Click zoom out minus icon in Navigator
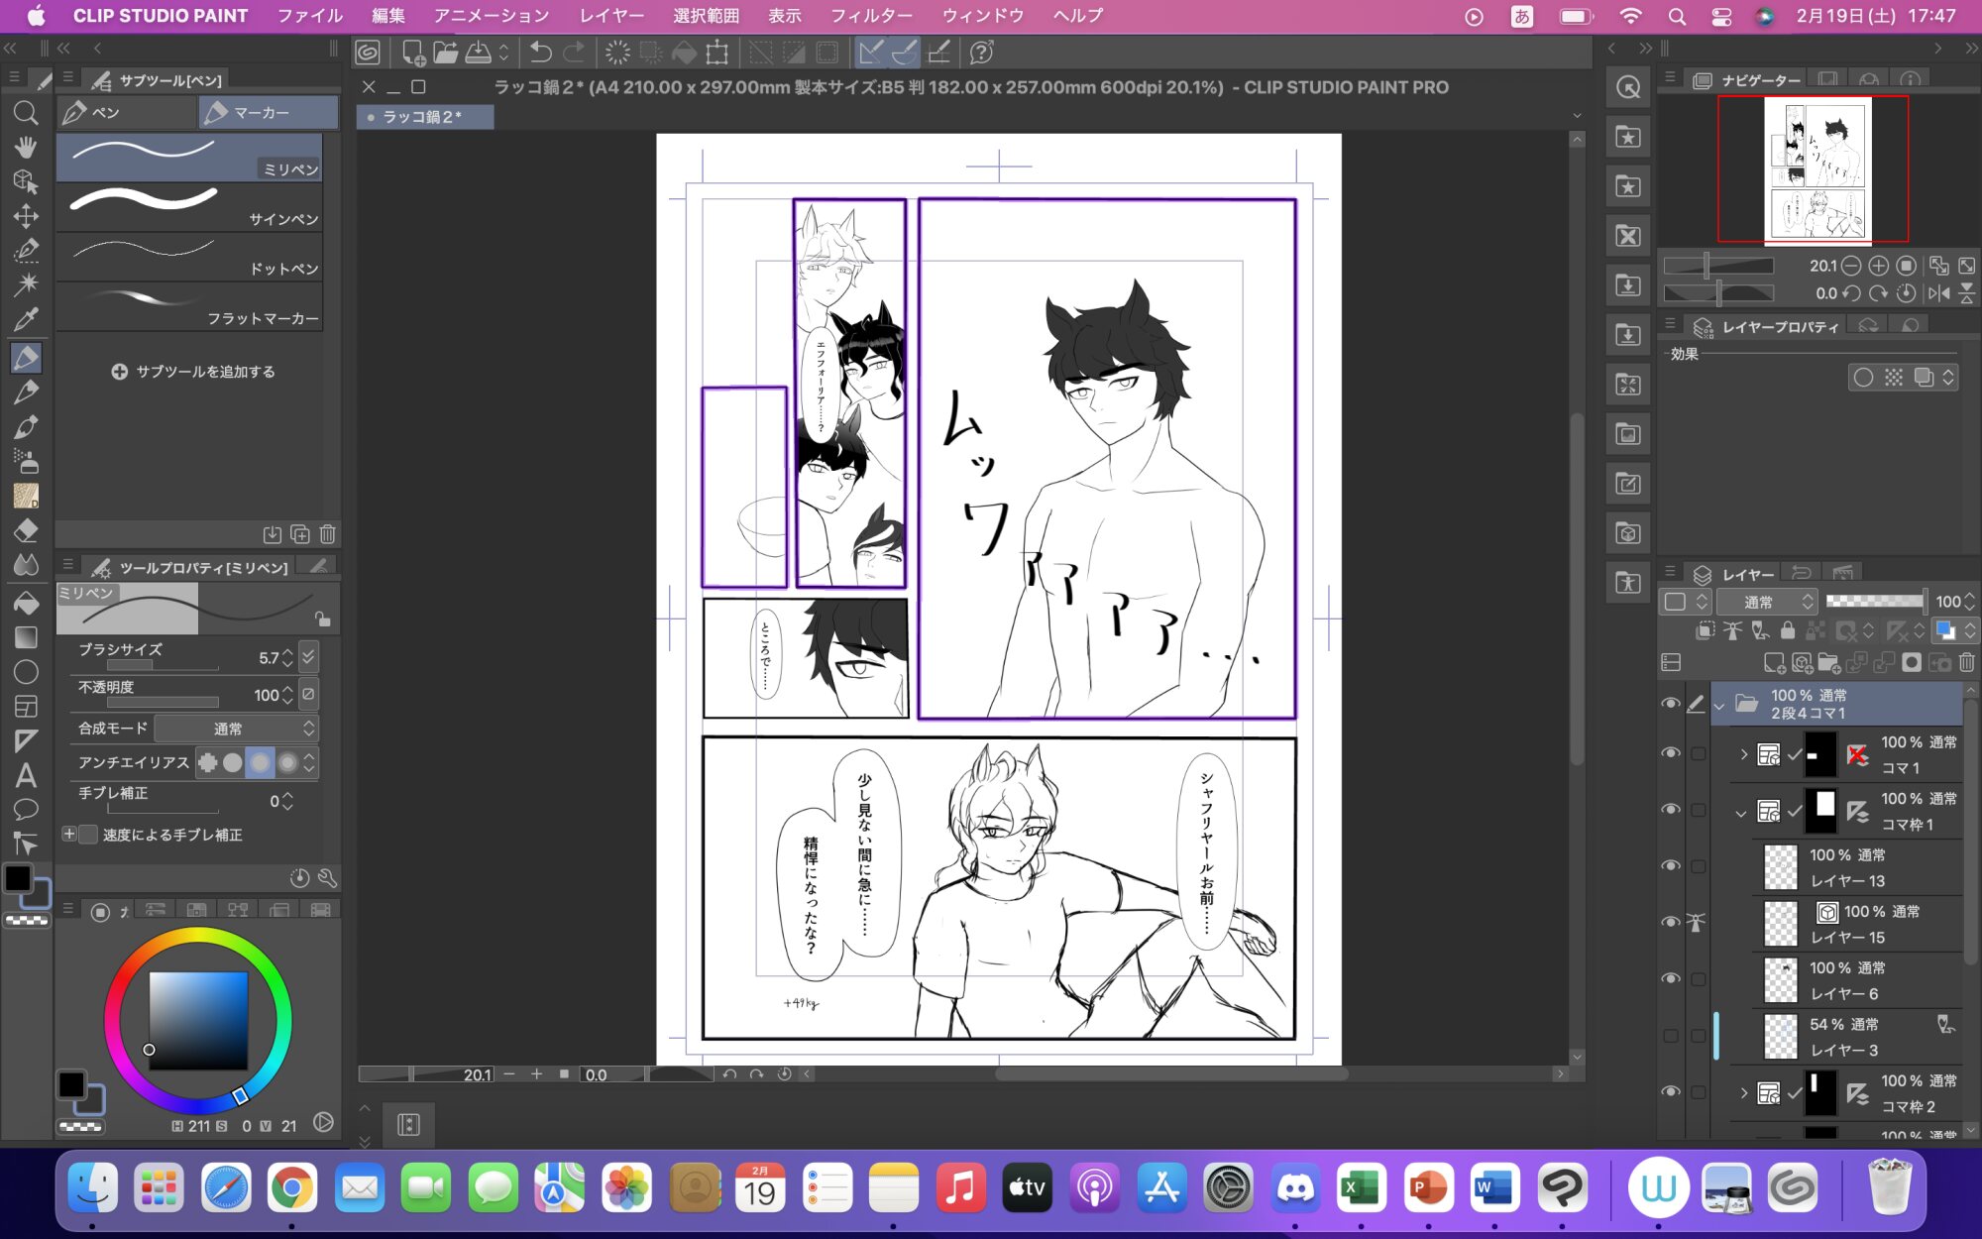 1850,266
